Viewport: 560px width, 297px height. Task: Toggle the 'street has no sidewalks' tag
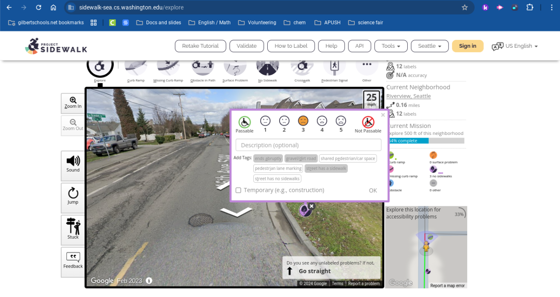tap(277, 179)
